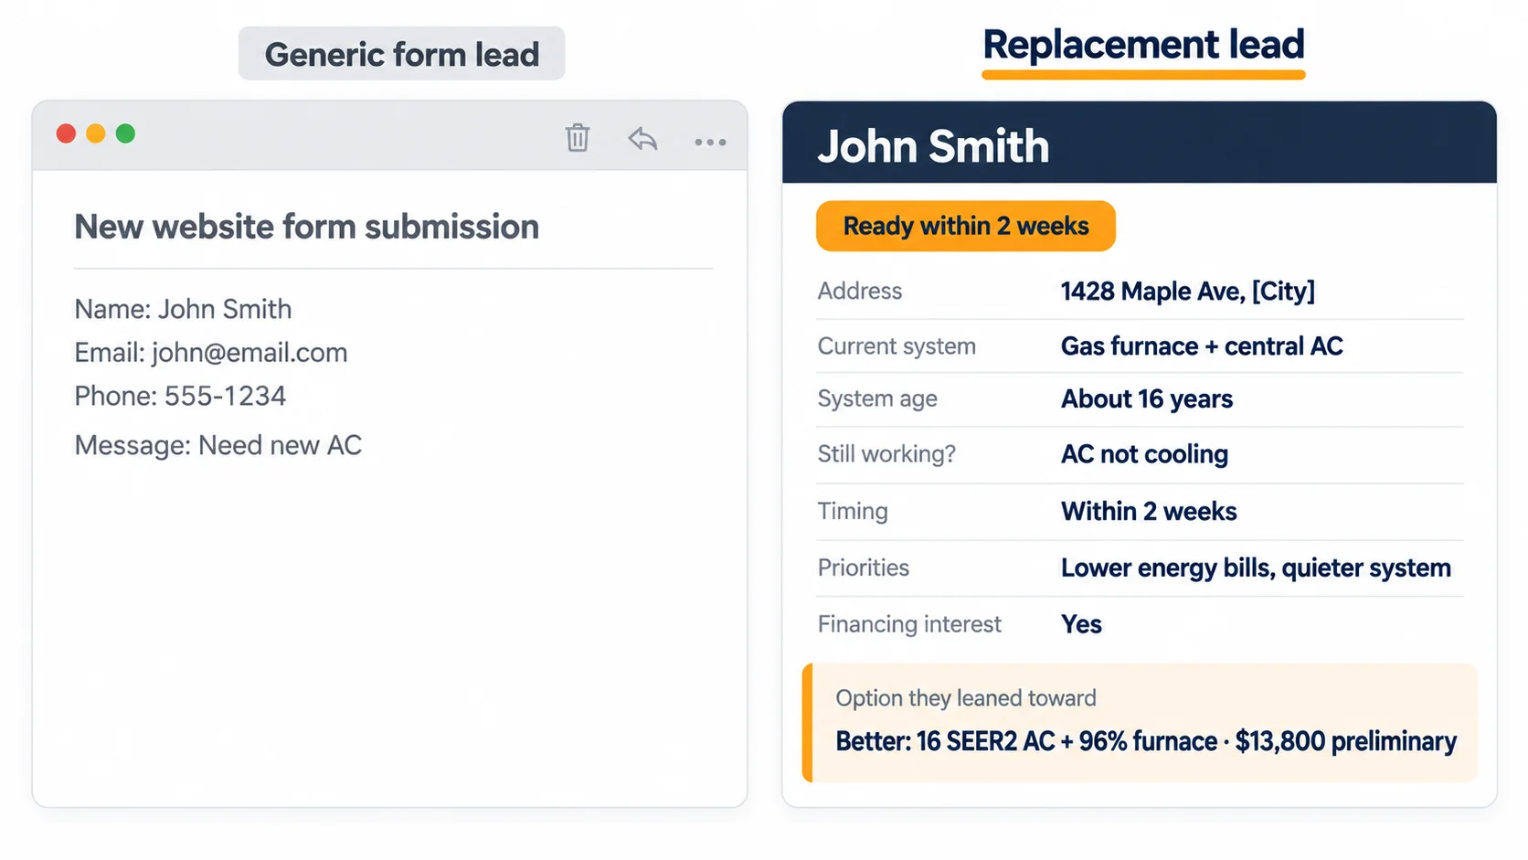This screenshot has width=1528, height=860.
Task: Click 'New website form submission' heading
Action: pos(306,227)
